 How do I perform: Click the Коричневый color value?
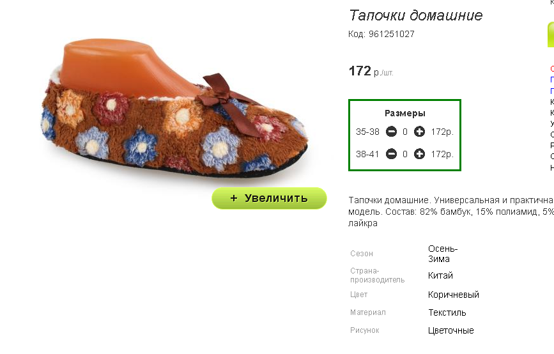[453, 295]
